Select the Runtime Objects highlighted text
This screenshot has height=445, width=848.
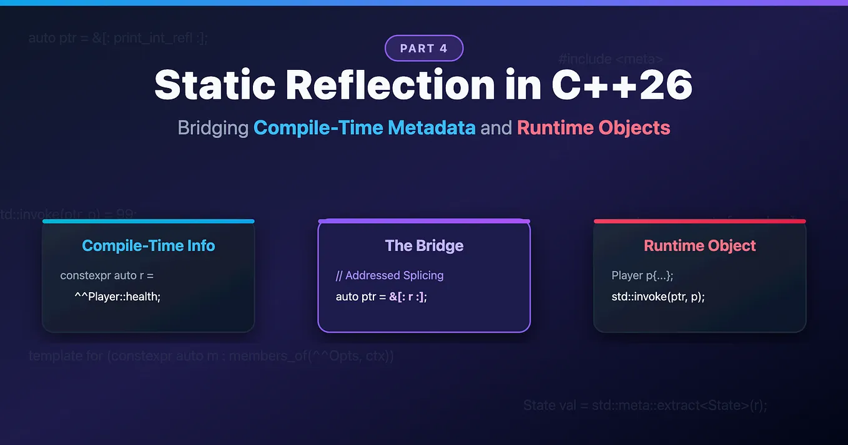593,128
